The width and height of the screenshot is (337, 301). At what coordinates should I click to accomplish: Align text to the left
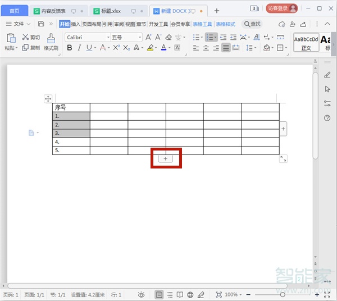[196, 48]
